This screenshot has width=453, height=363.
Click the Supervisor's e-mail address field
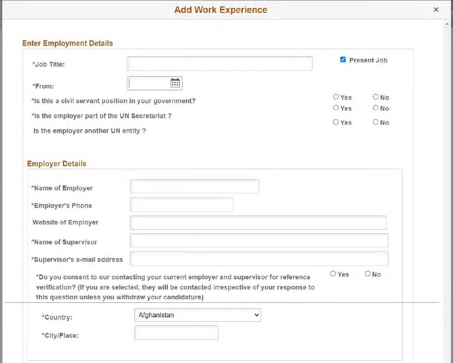pyautogui.click(x=259, y=259)
